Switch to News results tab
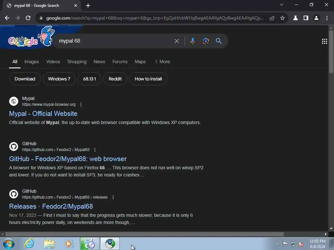334x250 pixels. [99, 62]
